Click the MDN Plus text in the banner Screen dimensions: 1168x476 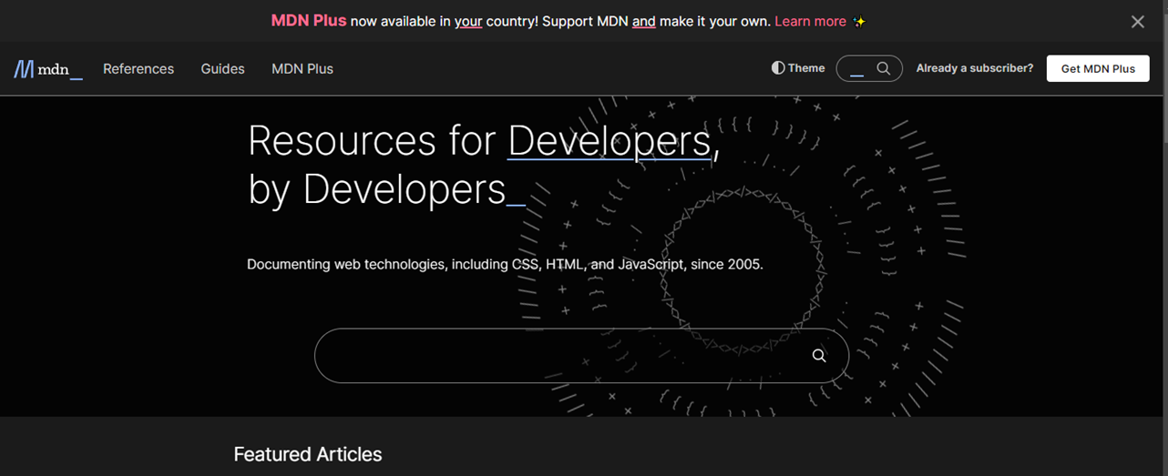coord(309,21)
